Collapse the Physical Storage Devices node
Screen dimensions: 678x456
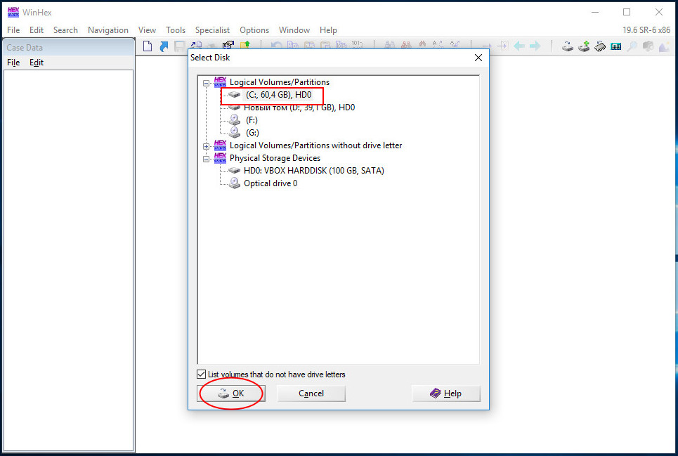click(207, 159)
